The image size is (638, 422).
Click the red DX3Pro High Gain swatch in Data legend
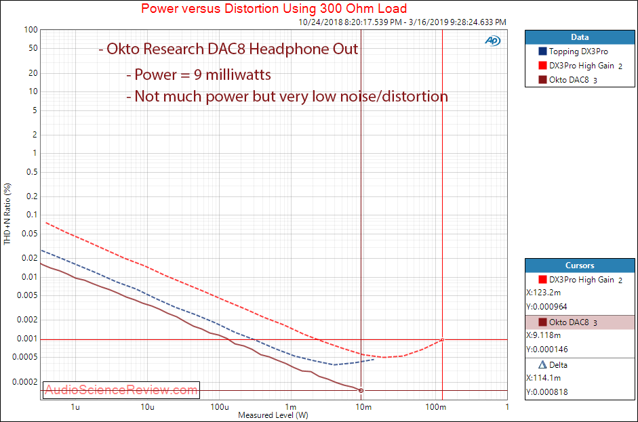click(x=542, y=66)
